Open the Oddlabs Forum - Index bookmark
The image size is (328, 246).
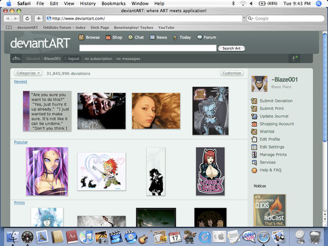pos(64,28)
